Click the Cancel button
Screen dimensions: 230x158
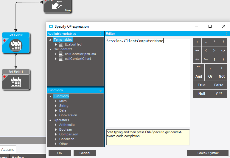pyautogui.click(x=85, y=153)
